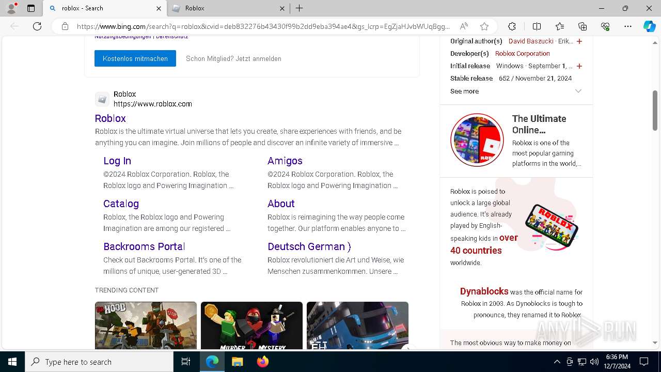Open the About sitelink
Image resolution: width=661 pixels, height=372 pixels.
[x=281, y=204]
